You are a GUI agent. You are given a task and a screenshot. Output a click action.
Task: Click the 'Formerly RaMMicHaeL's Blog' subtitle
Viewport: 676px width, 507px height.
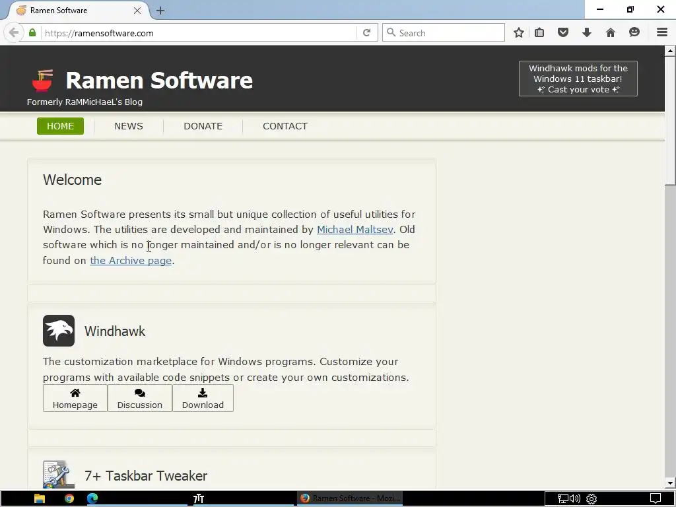84,102
